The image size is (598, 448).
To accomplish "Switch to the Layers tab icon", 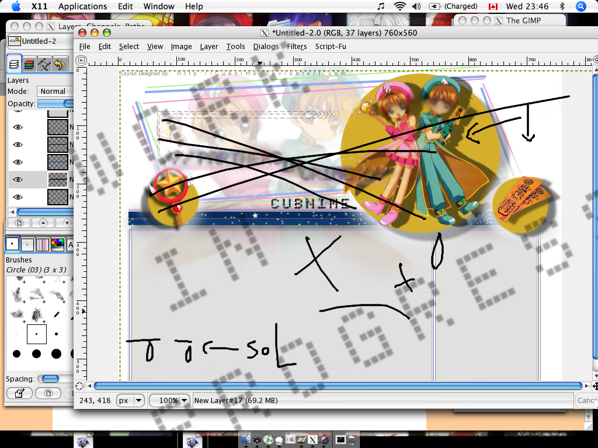I will (x=14, y=64).
